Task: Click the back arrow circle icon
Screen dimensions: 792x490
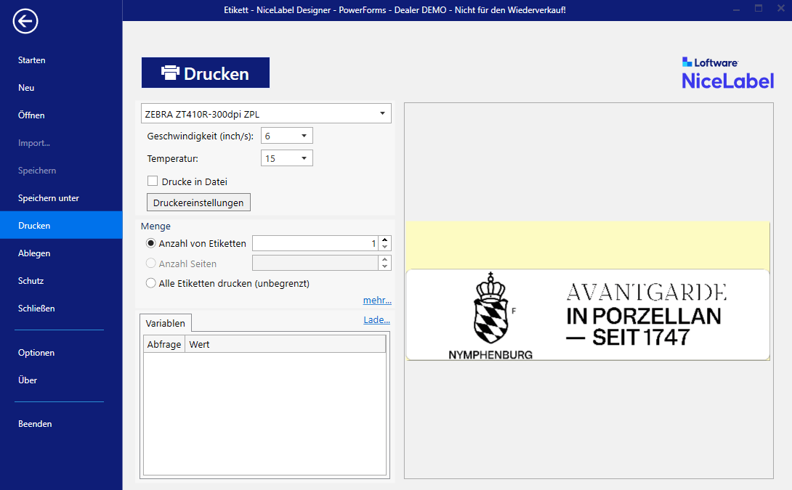Action: [x=25, y=21]
